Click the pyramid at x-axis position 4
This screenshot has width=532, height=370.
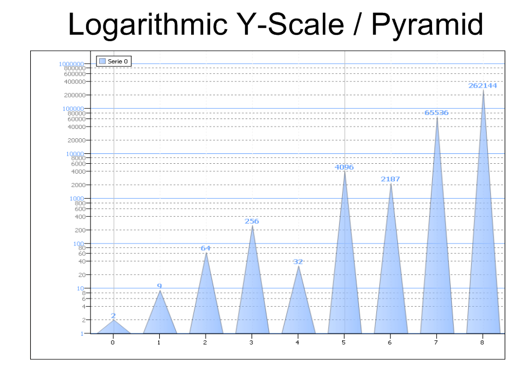299,308
